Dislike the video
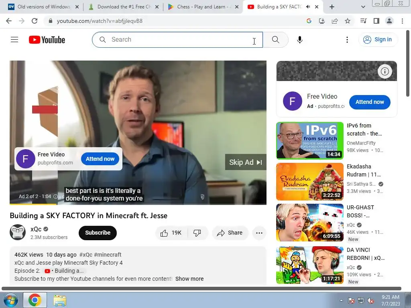 pos(197,233)
